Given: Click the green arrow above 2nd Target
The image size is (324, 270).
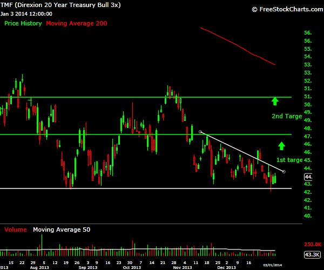Looking at the screenshot, I should [x=275, y=101].
